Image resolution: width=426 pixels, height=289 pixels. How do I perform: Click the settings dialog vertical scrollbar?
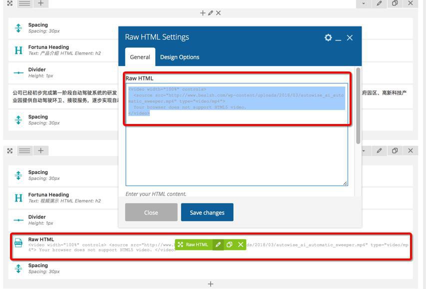pyautogui.click(x=358, y=105)
